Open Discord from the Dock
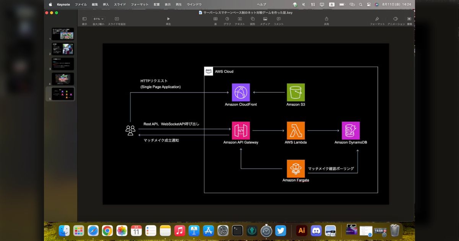The height and width of the screenshot is (241, 459). tap(316, 231)
